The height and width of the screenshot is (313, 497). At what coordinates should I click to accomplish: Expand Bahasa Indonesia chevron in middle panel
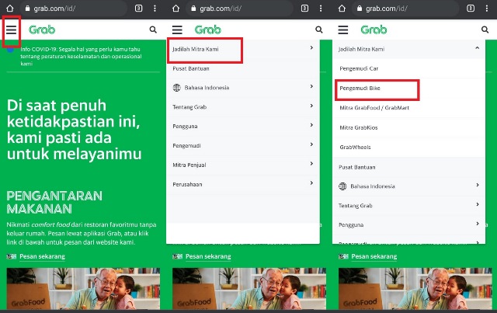click(x=311, y=86)
